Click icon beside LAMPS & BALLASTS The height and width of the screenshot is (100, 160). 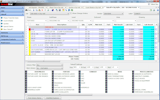click(53, 92)
